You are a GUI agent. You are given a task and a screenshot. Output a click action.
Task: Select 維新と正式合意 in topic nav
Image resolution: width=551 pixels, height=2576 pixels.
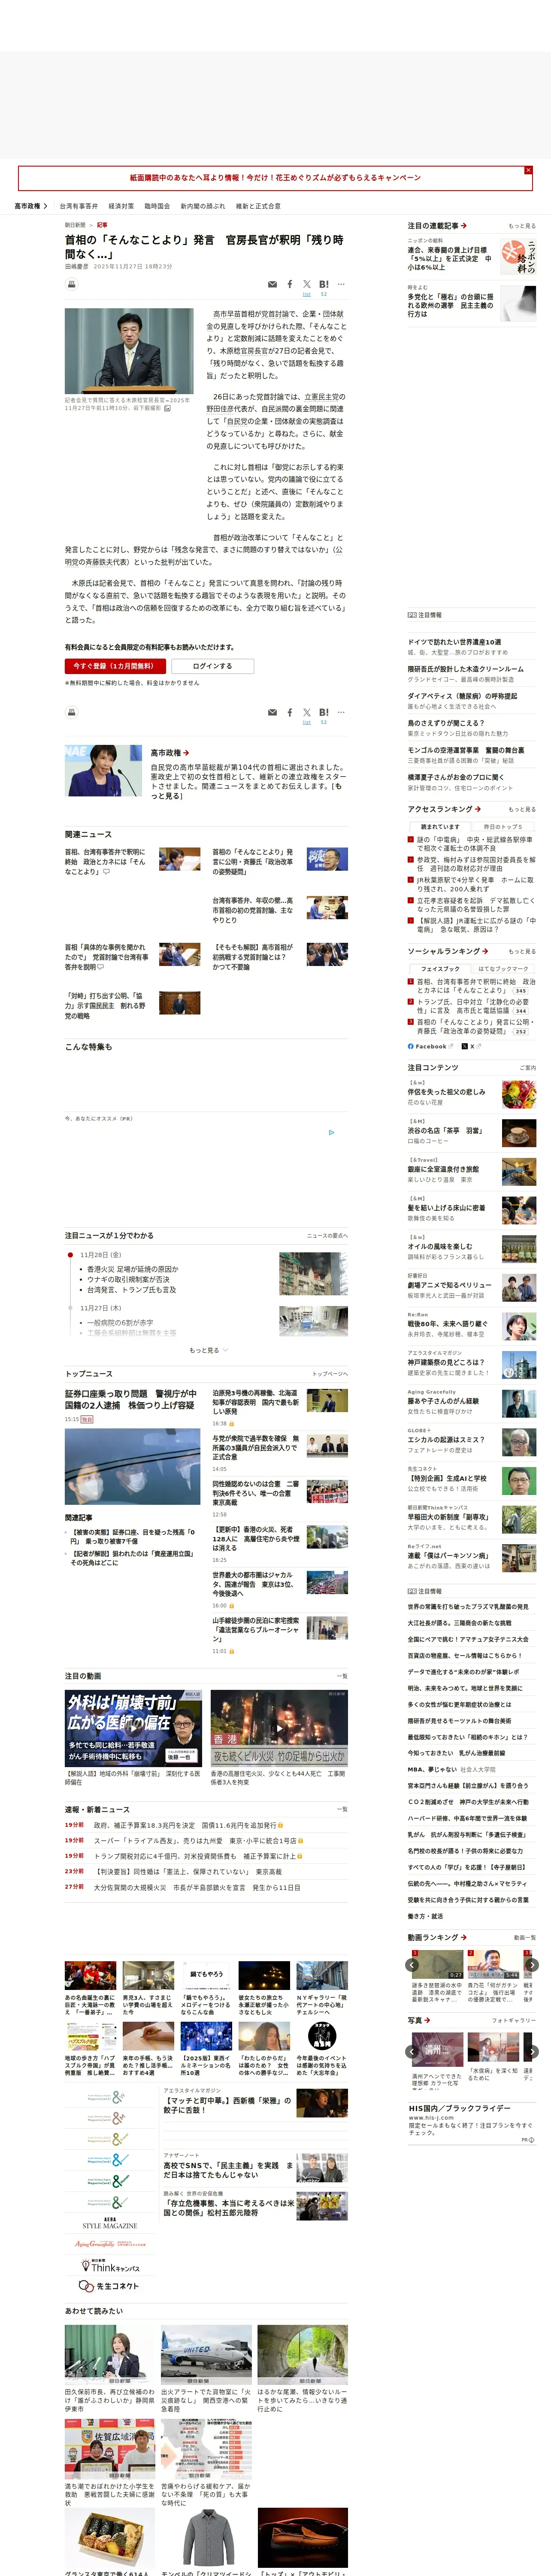[x=258, y=206]
